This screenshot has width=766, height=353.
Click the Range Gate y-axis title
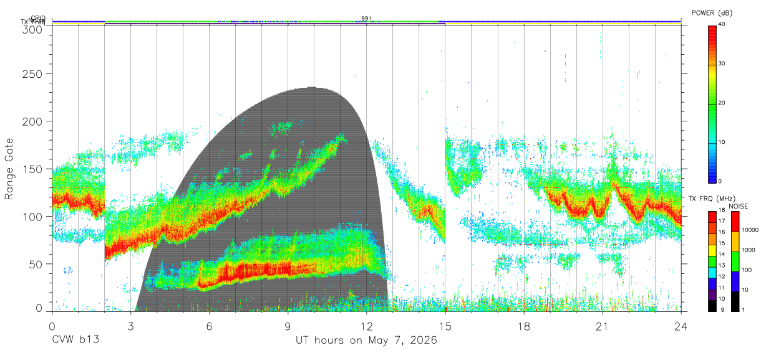[x=9, y=169]
